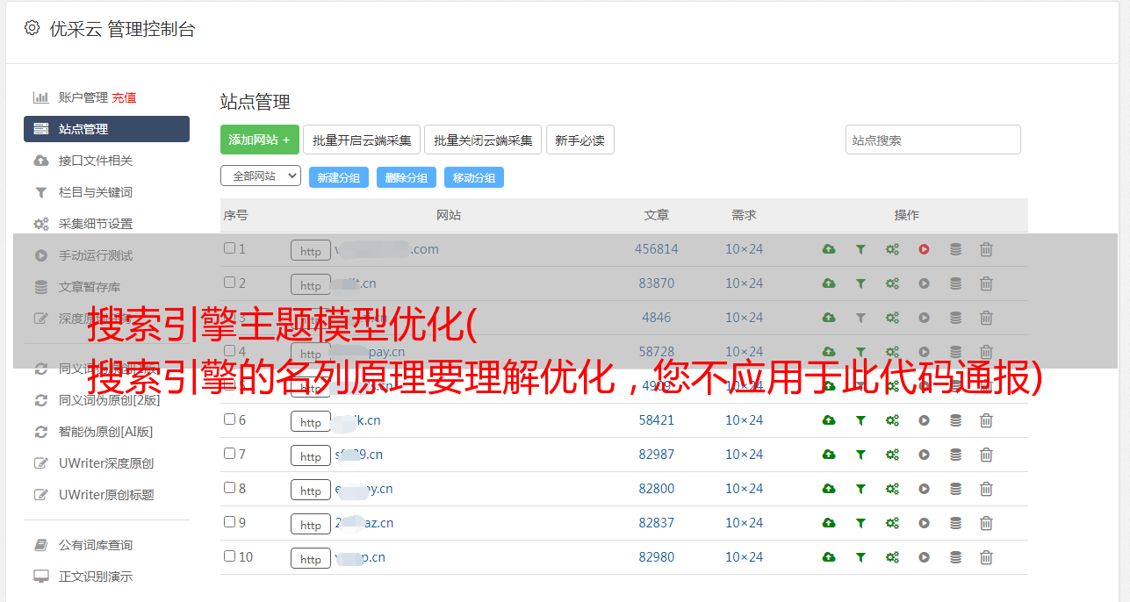Select 站点管理 in the sidebar
Viewport: 1130px width, 602px height.
(x=106, y=129)
